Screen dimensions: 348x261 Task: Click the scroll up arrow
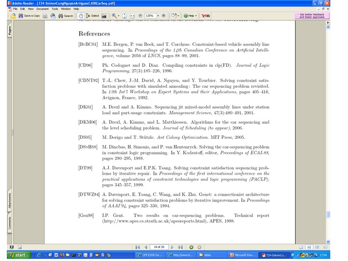click(328, 27)
